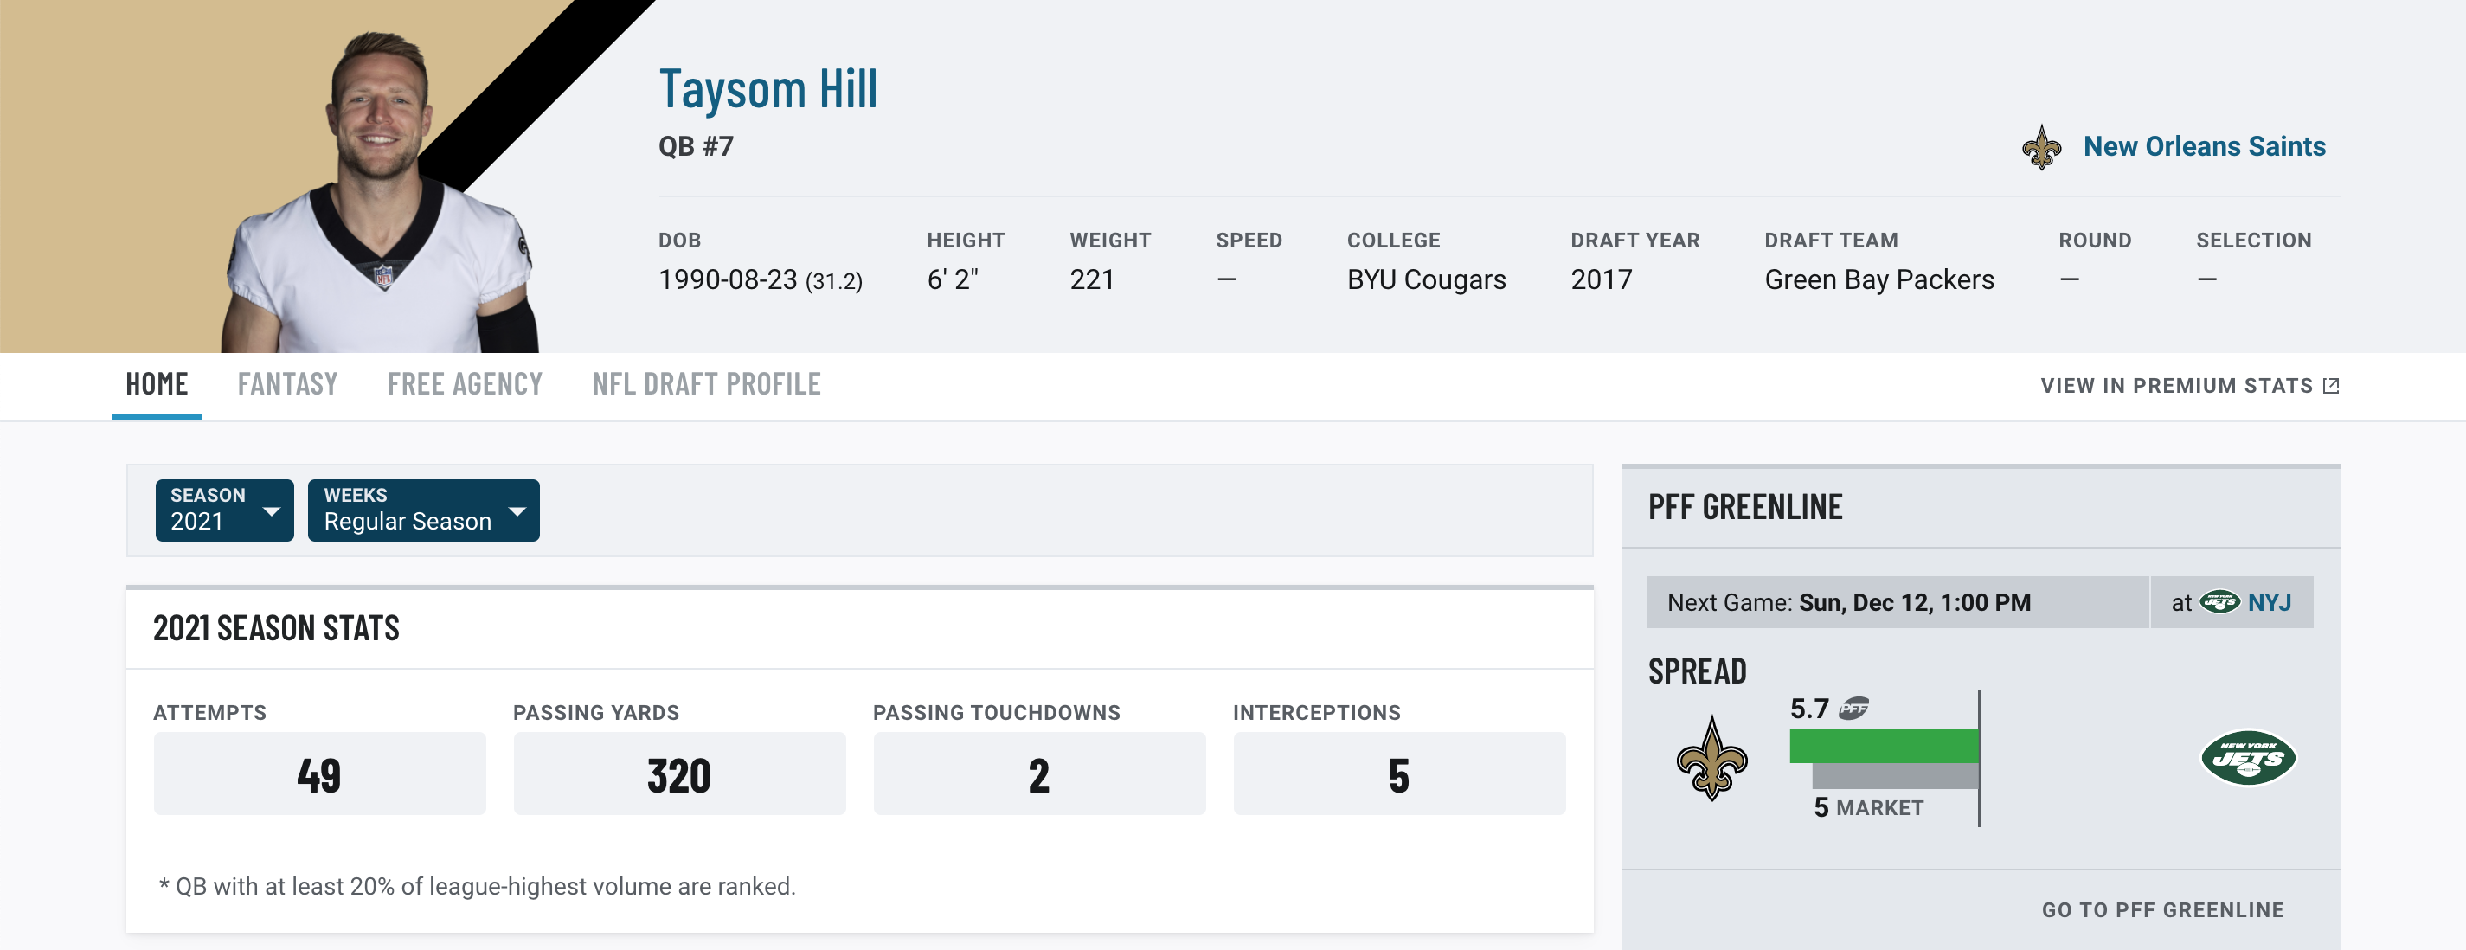2466x950 pixels.
Task: Click Taysom Hill's player headshot photo
Action: tap(380, 191)
